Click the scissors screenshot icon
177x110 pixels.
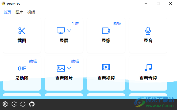tap(22, 30)
